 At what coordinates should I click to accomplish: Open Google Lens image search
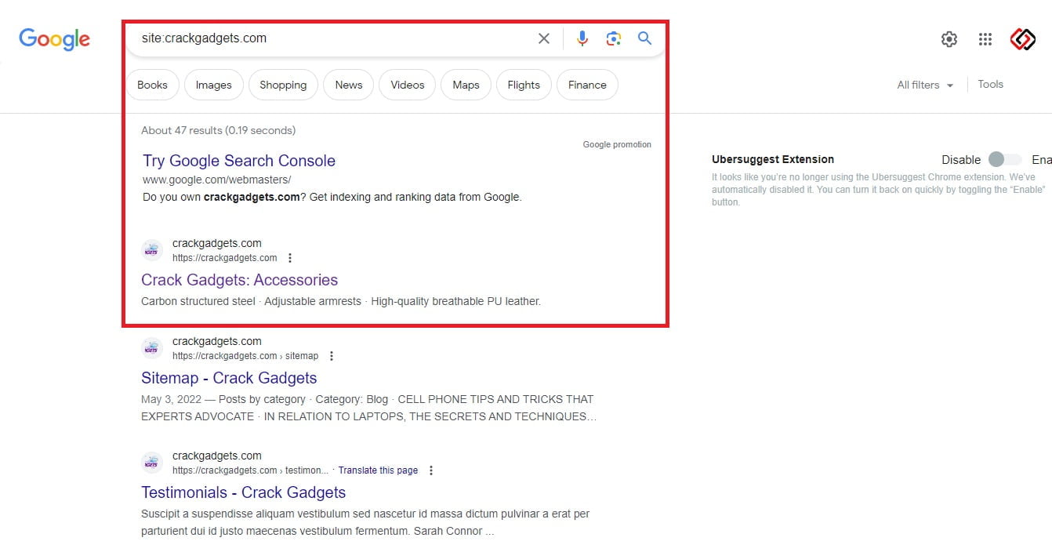614,38
